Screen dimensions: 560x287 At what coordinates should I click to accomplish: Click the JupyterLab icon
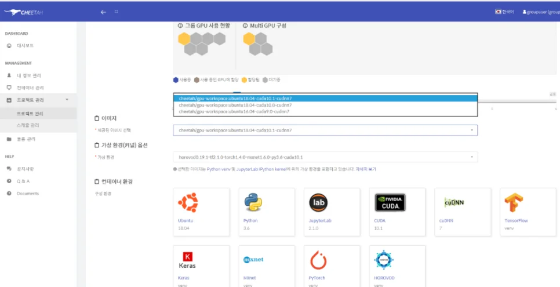coord(318,202)
